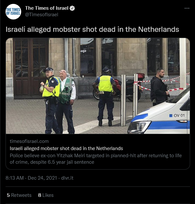Image resolution: width=195 pixels, height=204 pixels.
Task: Visit the @TimesofIsrael handle profile
Action: 41,15
